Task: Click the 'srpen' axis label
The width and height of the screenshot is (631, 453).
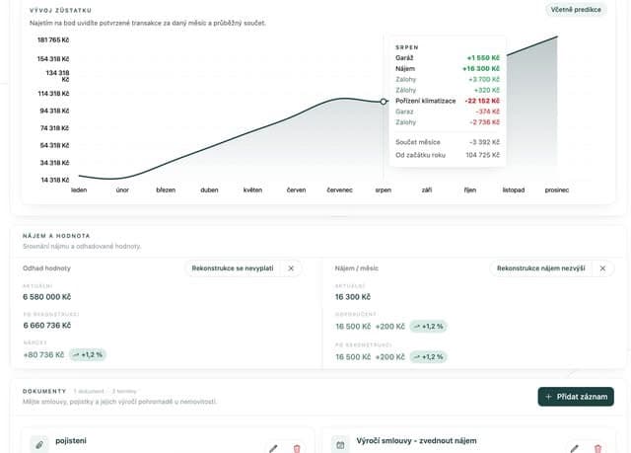Action: pyautogui.click(x=384, y=189)
